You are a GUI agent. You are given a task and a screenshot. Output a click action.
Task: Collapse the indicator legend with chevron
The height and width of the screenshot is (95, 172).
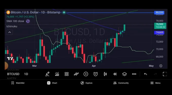(x=10, y=32)
